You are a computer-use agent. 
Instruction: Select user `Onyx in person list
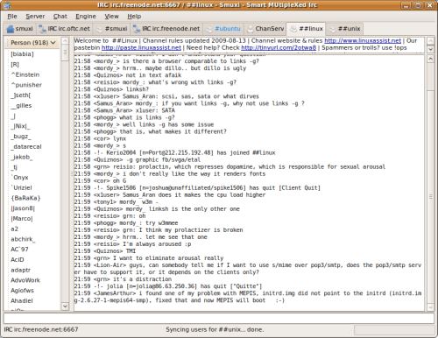pos(19,178)
